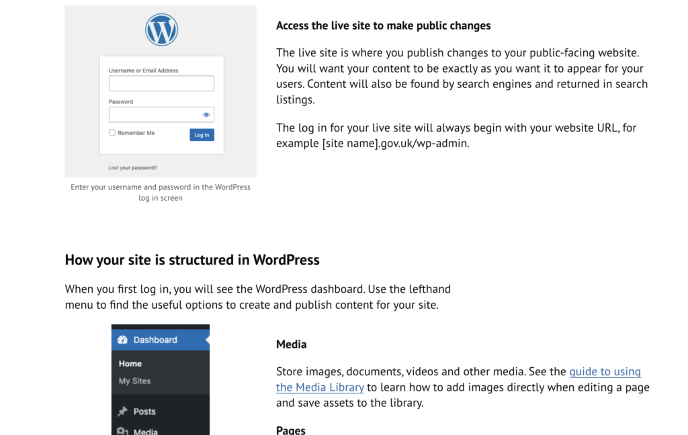The width and height of the screenshot is (688, 435).
Task: Open the Home submenu item
Action: (130, 364)
